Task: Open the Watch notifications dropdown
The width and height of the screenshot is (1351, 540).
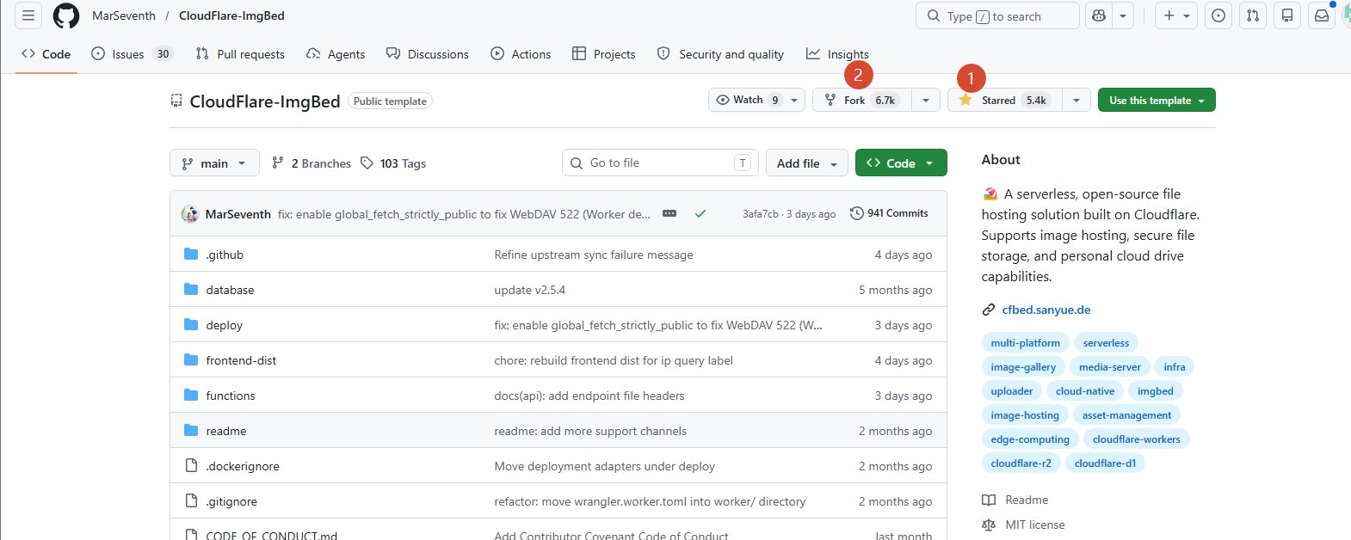Action: click(756, 100)
